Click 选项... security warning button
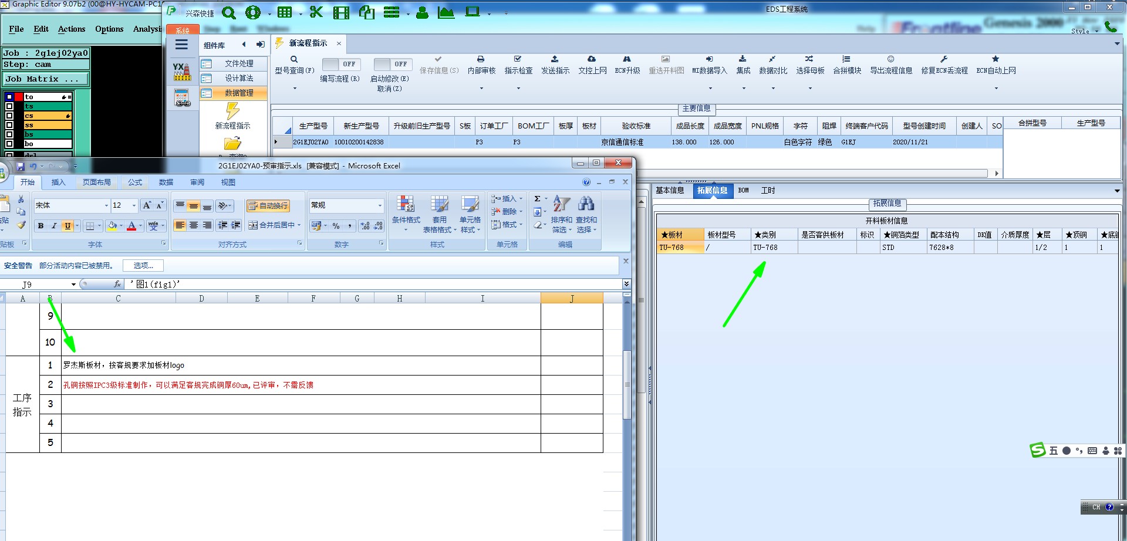Screen dimensions: 1127x541 pos(143,266)
